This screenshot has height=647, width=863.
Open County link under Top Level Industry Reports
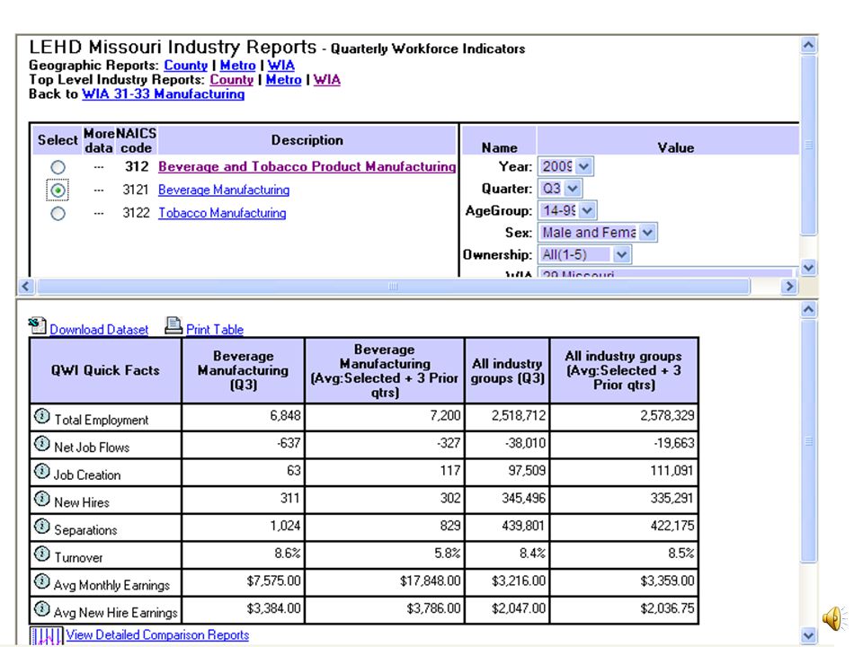point(232,80)
